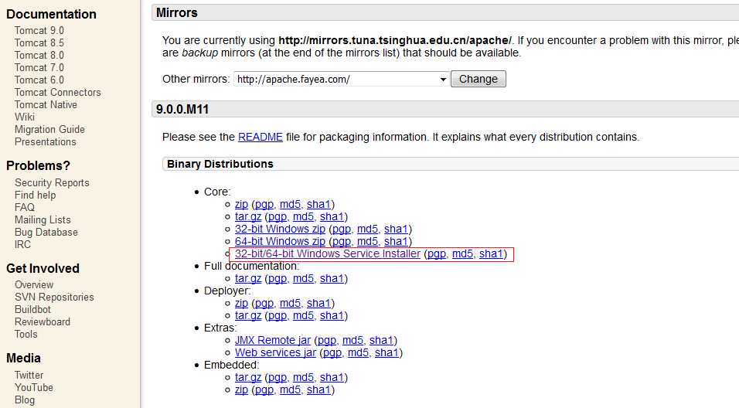739x408 pixels.
Task: Download the Core tar.gz distribution
Action: point(248,216)
